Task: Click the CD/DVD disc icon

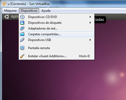Action: click(x=22, y=17)
